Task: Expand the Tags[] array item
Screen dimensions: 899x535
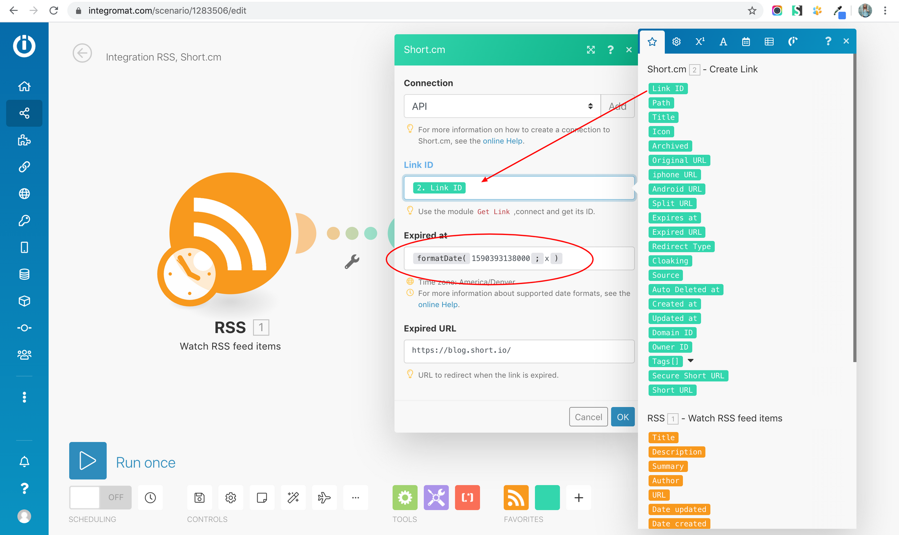Action: click(691, 361)
